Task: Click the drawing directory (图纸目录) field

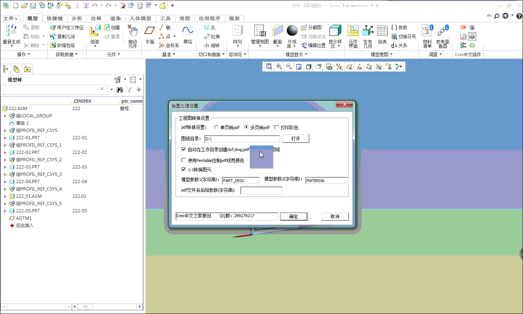Action: tap(242, 139)
